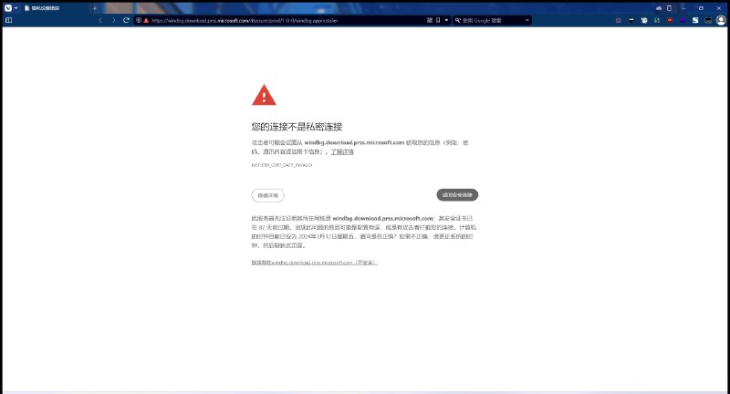Viewport: 730px width, 394px height.
Task: Open the dark rectangular extension icon
Action: pyautogui.click(x=708, y=20)
